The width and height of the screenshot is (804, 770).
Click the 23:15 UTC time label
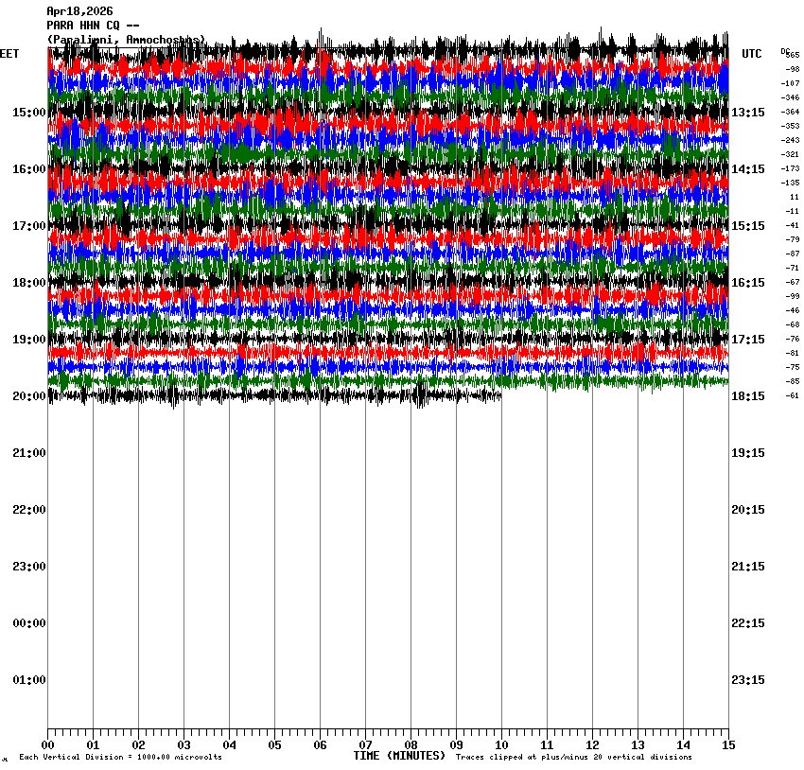point(748,680)
